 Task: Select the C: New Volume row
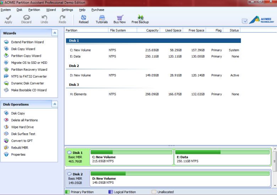click(x=153, y=50)
